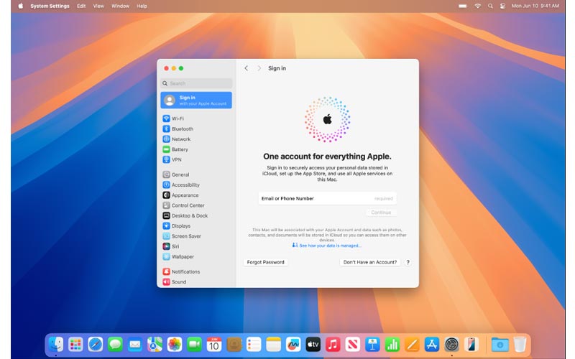Screen dimensions: 575x359
Task: Click the Email or Phone Number field
Action: click(x=327, y=199)
